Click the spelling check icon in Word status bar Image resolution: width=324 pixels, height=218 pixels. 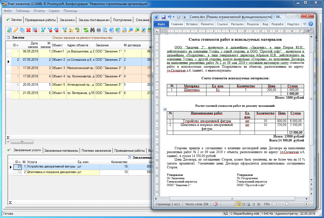pyautogui.click(x=215, y=204)
